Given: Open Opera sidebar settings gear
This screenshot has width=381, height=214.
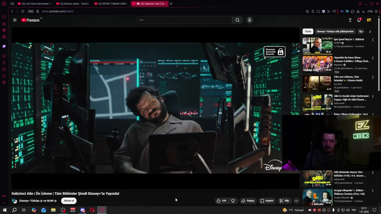Looking at the screenshot, I should click(4, 82).
